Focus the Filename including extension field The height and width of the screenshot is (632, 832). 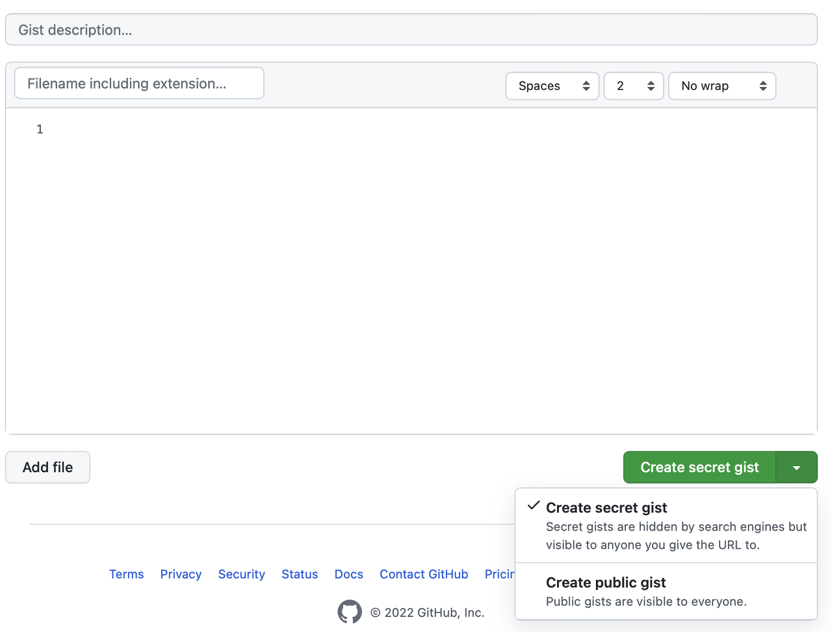click(x=139, y=83)
